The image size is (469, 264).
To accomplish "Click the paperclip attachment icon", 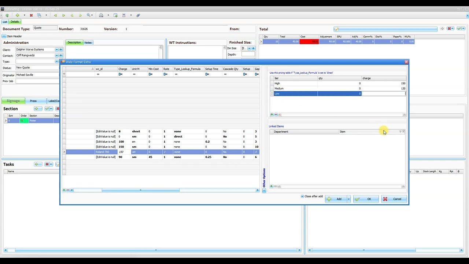I will click(x=138, y=15).
